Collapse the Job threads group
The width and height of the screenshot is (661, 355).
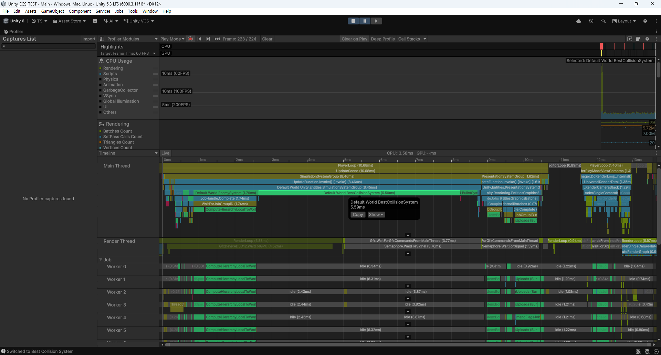(x=101, y=260)
